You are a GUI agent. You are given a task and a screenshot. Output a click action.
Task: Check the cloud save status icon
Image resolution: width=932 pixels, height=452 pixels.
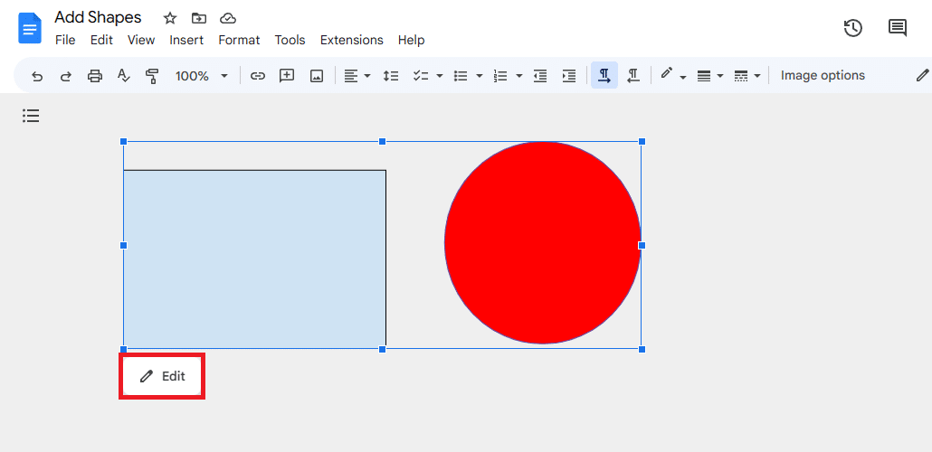228,18
